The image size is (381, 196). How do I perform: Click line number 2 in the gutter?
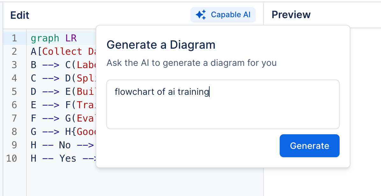tap(14, 52)
